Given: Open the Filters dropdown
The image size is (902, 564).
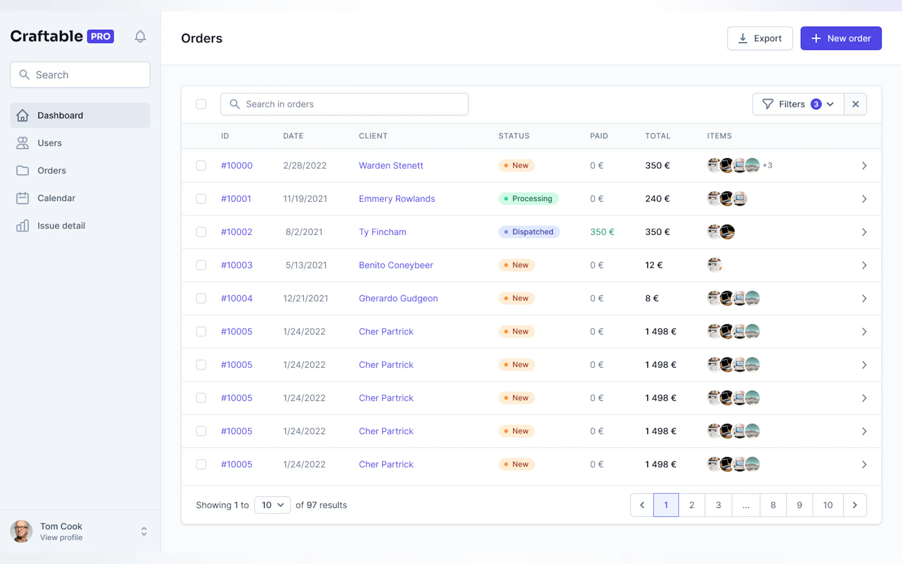Looking at the screenshot, I should (798, 104).
